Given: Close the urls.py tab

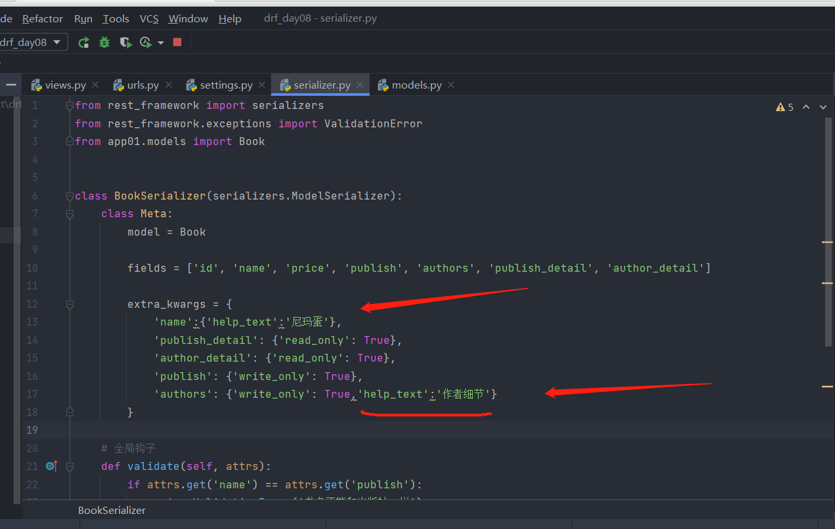Looking at the screenshot, I should pyautogui.click(x=168, y=85).
